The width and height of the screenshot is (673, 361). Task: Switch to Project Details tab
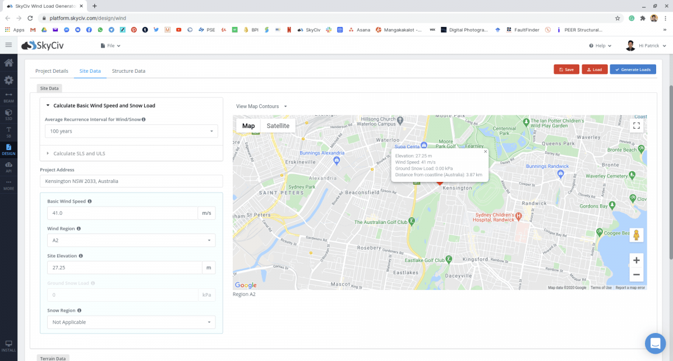click(x=52, y=71)
